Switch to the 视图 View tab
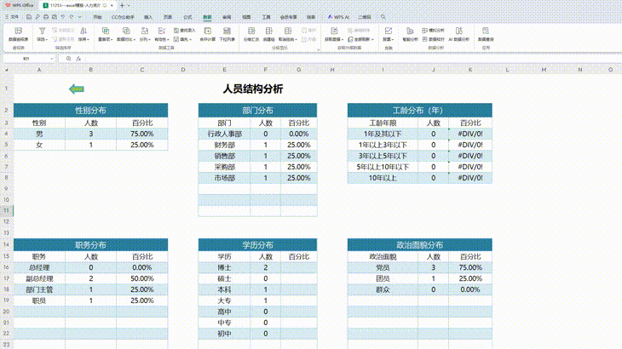 click(247, 17)
